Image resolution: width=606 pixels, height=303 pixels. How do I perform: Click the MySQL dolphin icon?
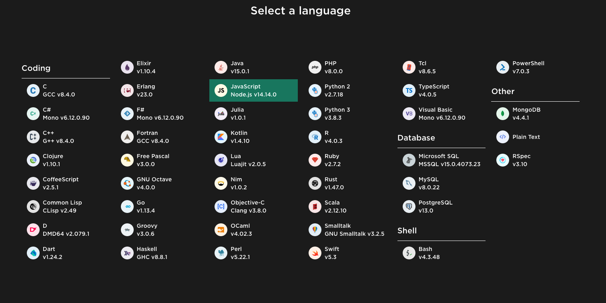pyautogui.click(x=409, y=183)
